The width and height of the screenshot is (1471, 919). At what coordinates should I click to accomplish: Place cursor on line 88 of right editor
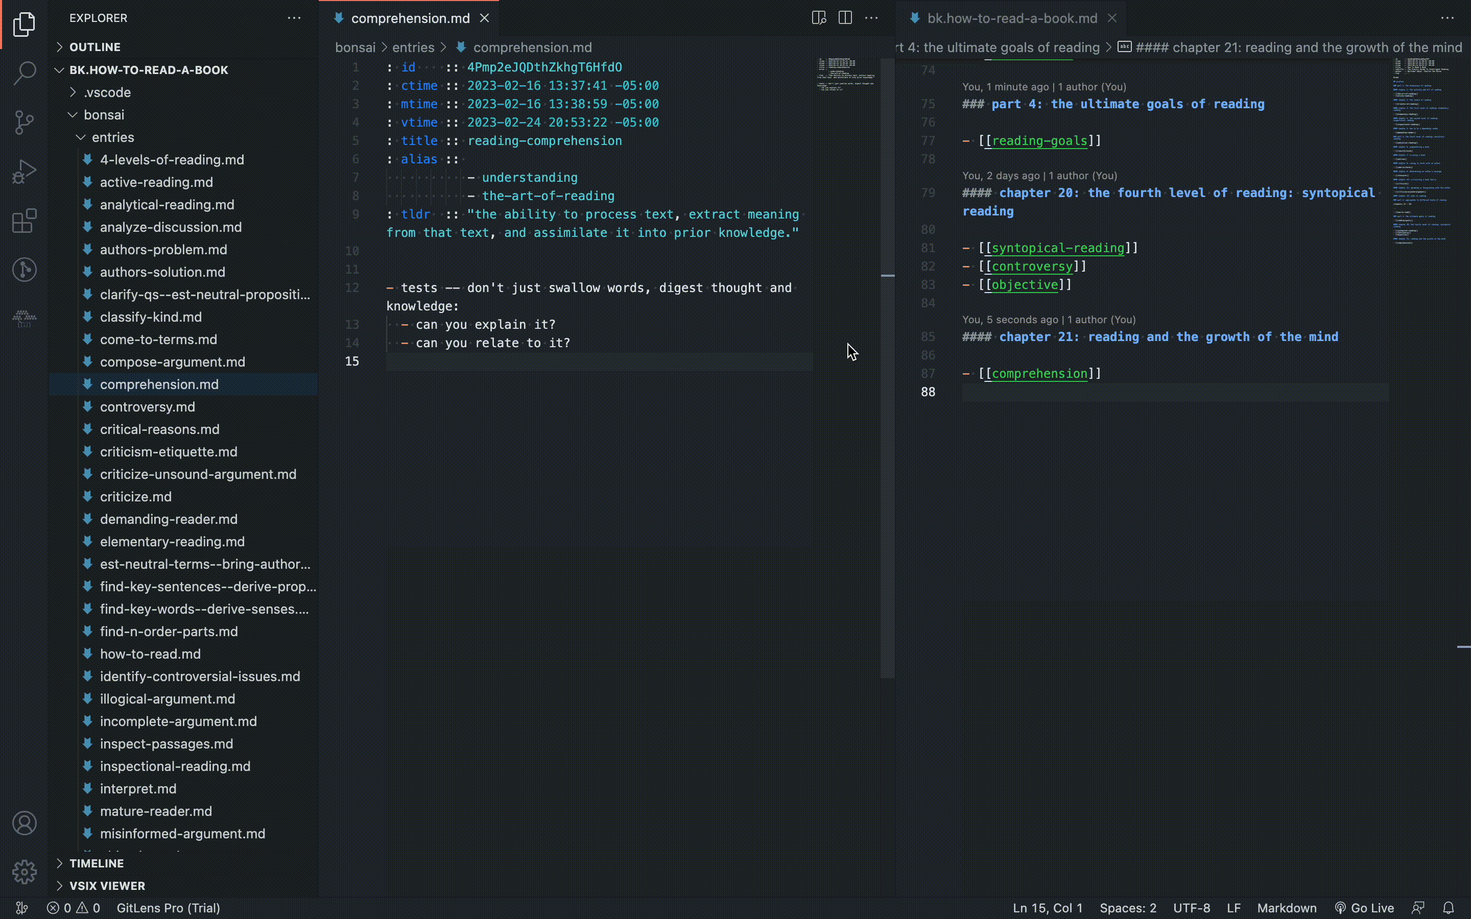pos(1175,392)
